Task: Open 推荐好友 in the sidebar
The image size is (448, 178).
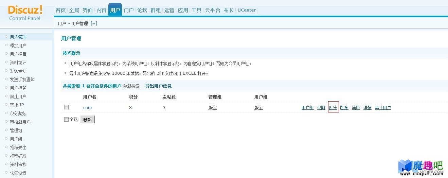Action: tap(18, 156)
